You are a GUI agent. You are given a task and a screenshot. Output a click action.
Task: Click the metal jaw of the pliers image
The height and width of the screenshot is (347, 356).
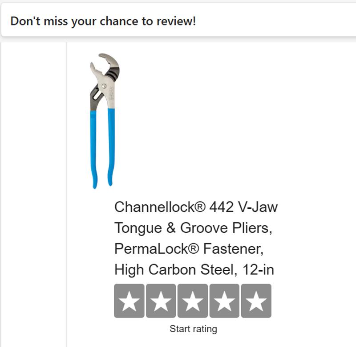[110, 62]
